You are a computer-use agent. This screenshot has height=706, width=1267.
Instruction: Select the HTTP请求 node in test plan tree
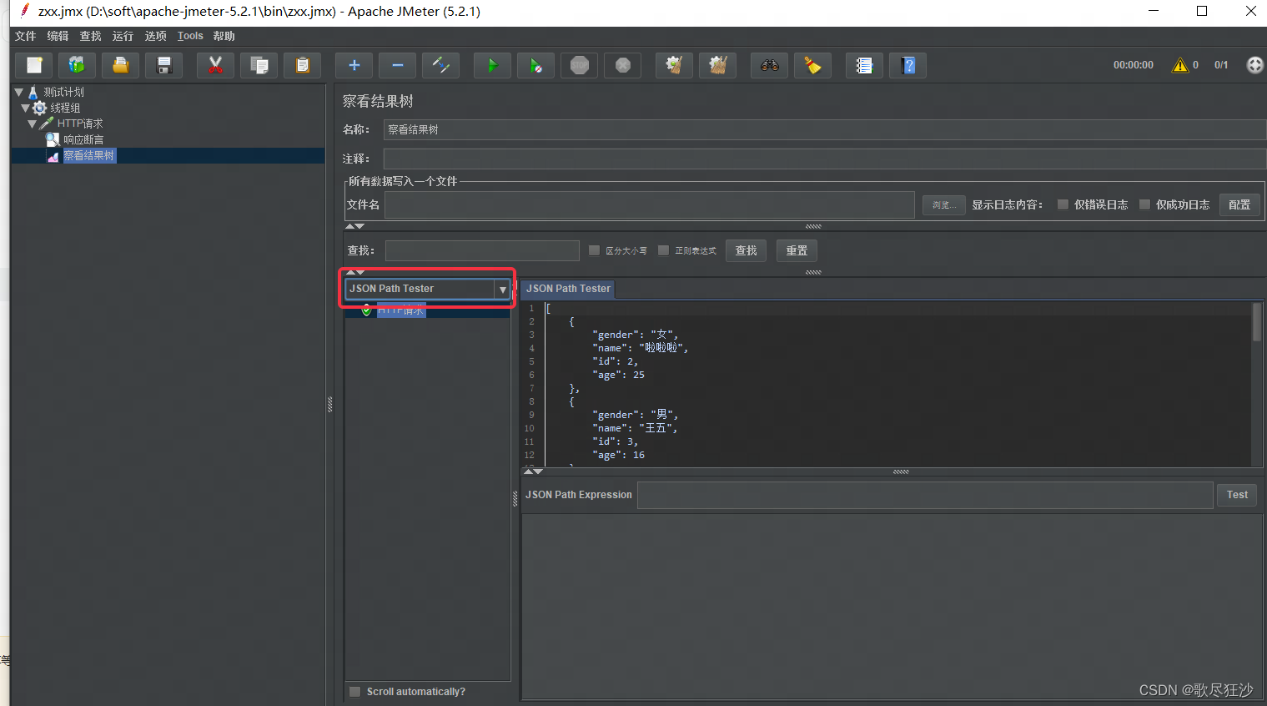[x=80, y=124]
